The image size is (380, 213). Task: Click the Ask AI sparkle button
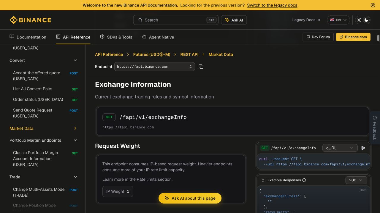click(x=234, y=20)
